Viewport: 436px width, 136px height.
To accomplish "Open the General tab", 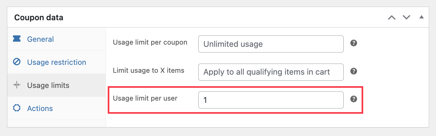I will point(40,39).
